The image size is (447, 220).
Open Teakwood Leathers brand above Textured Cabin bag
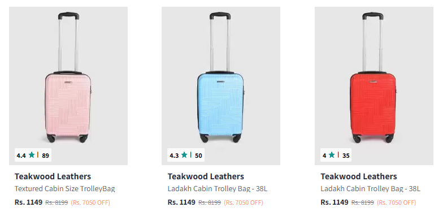(53, 176)
